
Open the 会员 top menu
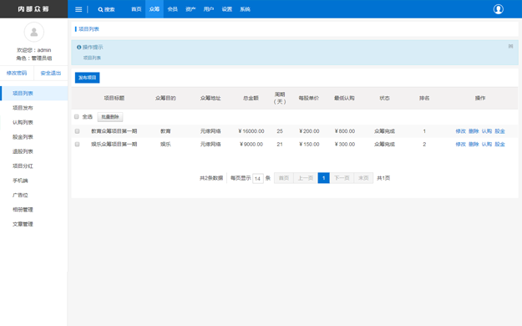172,9
